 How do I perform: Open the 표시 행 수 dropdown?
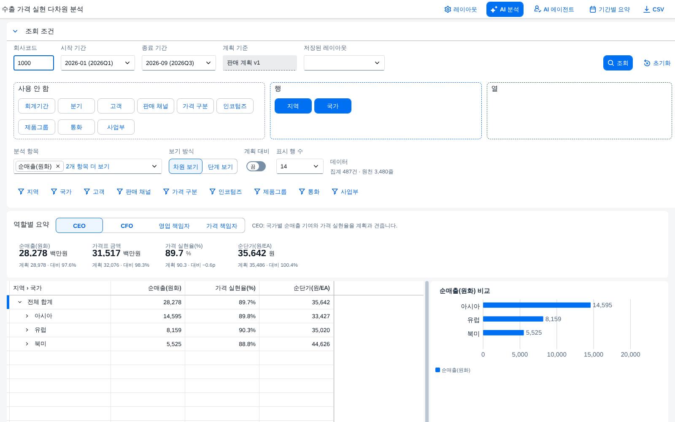(300, 166)
